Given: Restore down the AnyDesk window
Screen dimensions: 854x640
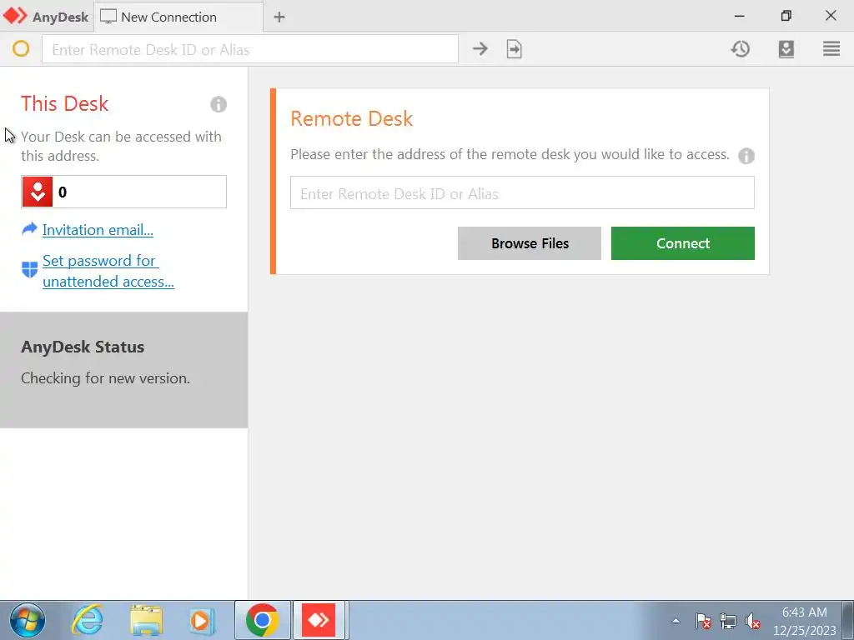Looking at the screenshot, I should (786, 16).
